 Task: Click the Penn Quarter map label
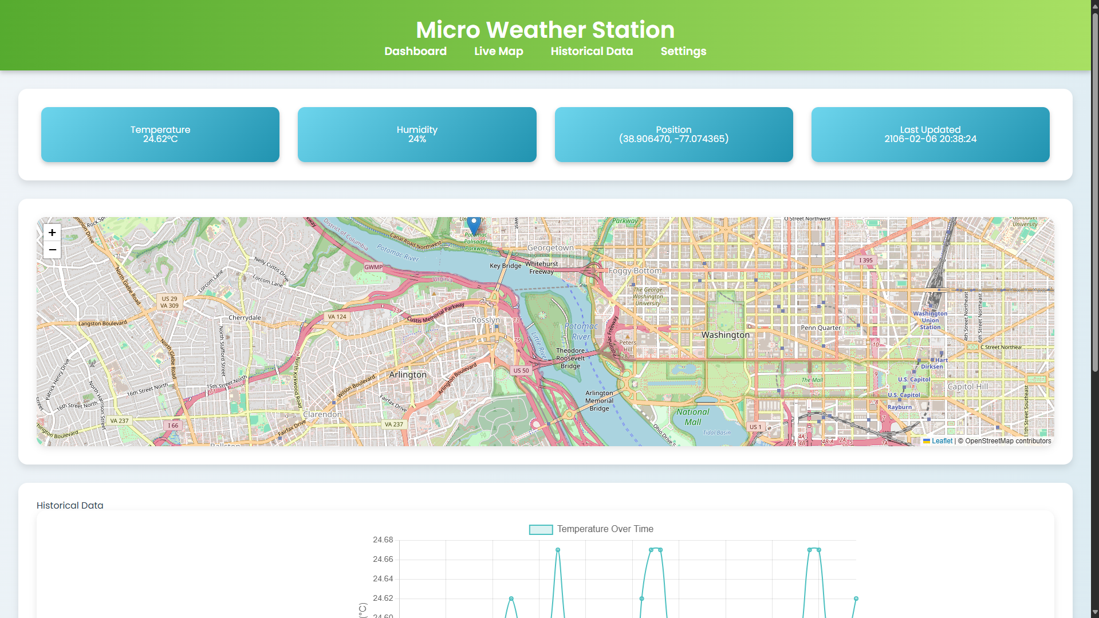pyautogui.click(x=821, y=328)
